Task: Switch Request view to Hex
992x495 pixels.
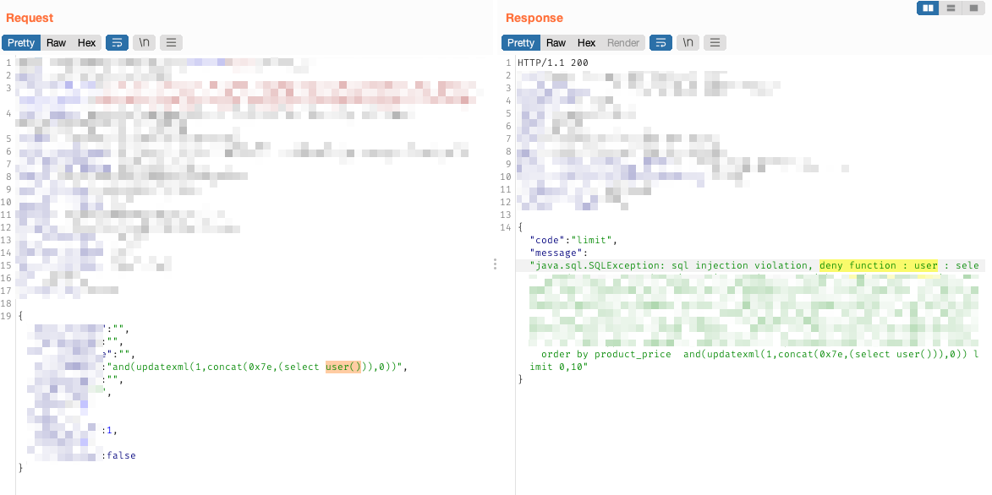Action: point(86,43)
